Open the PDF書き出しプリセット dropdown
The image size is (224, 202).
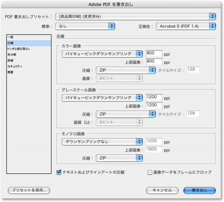[x=136, y=16]
